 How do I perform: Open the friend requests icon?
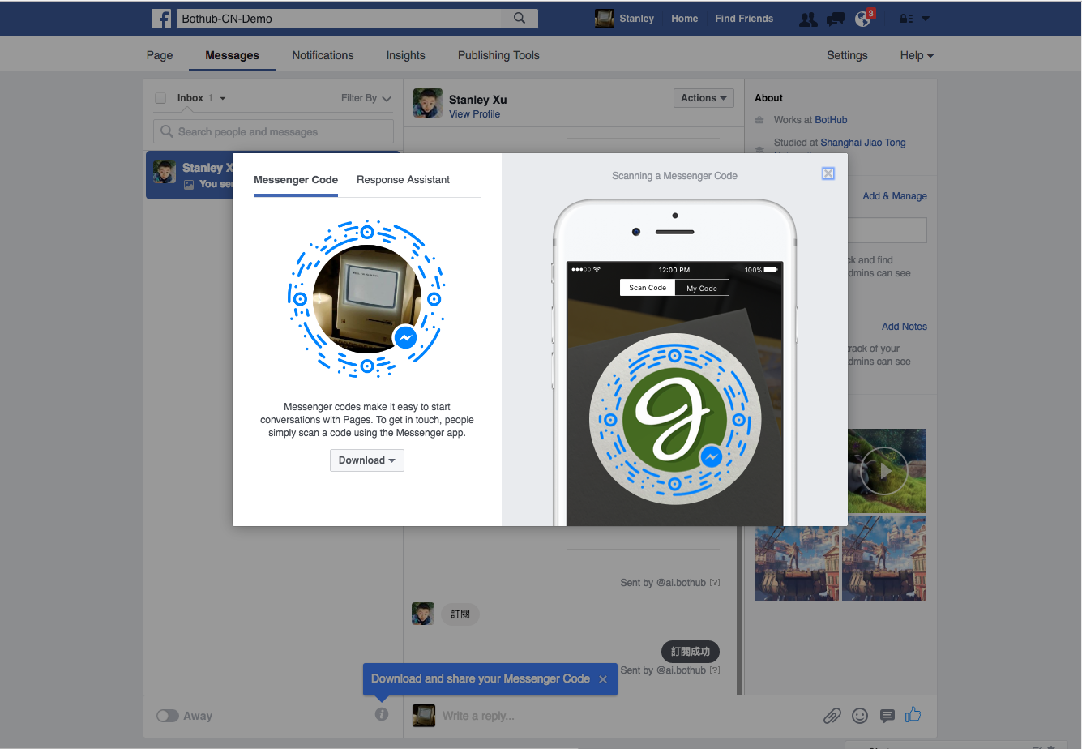pyautogui.click(x=807, y=19)
